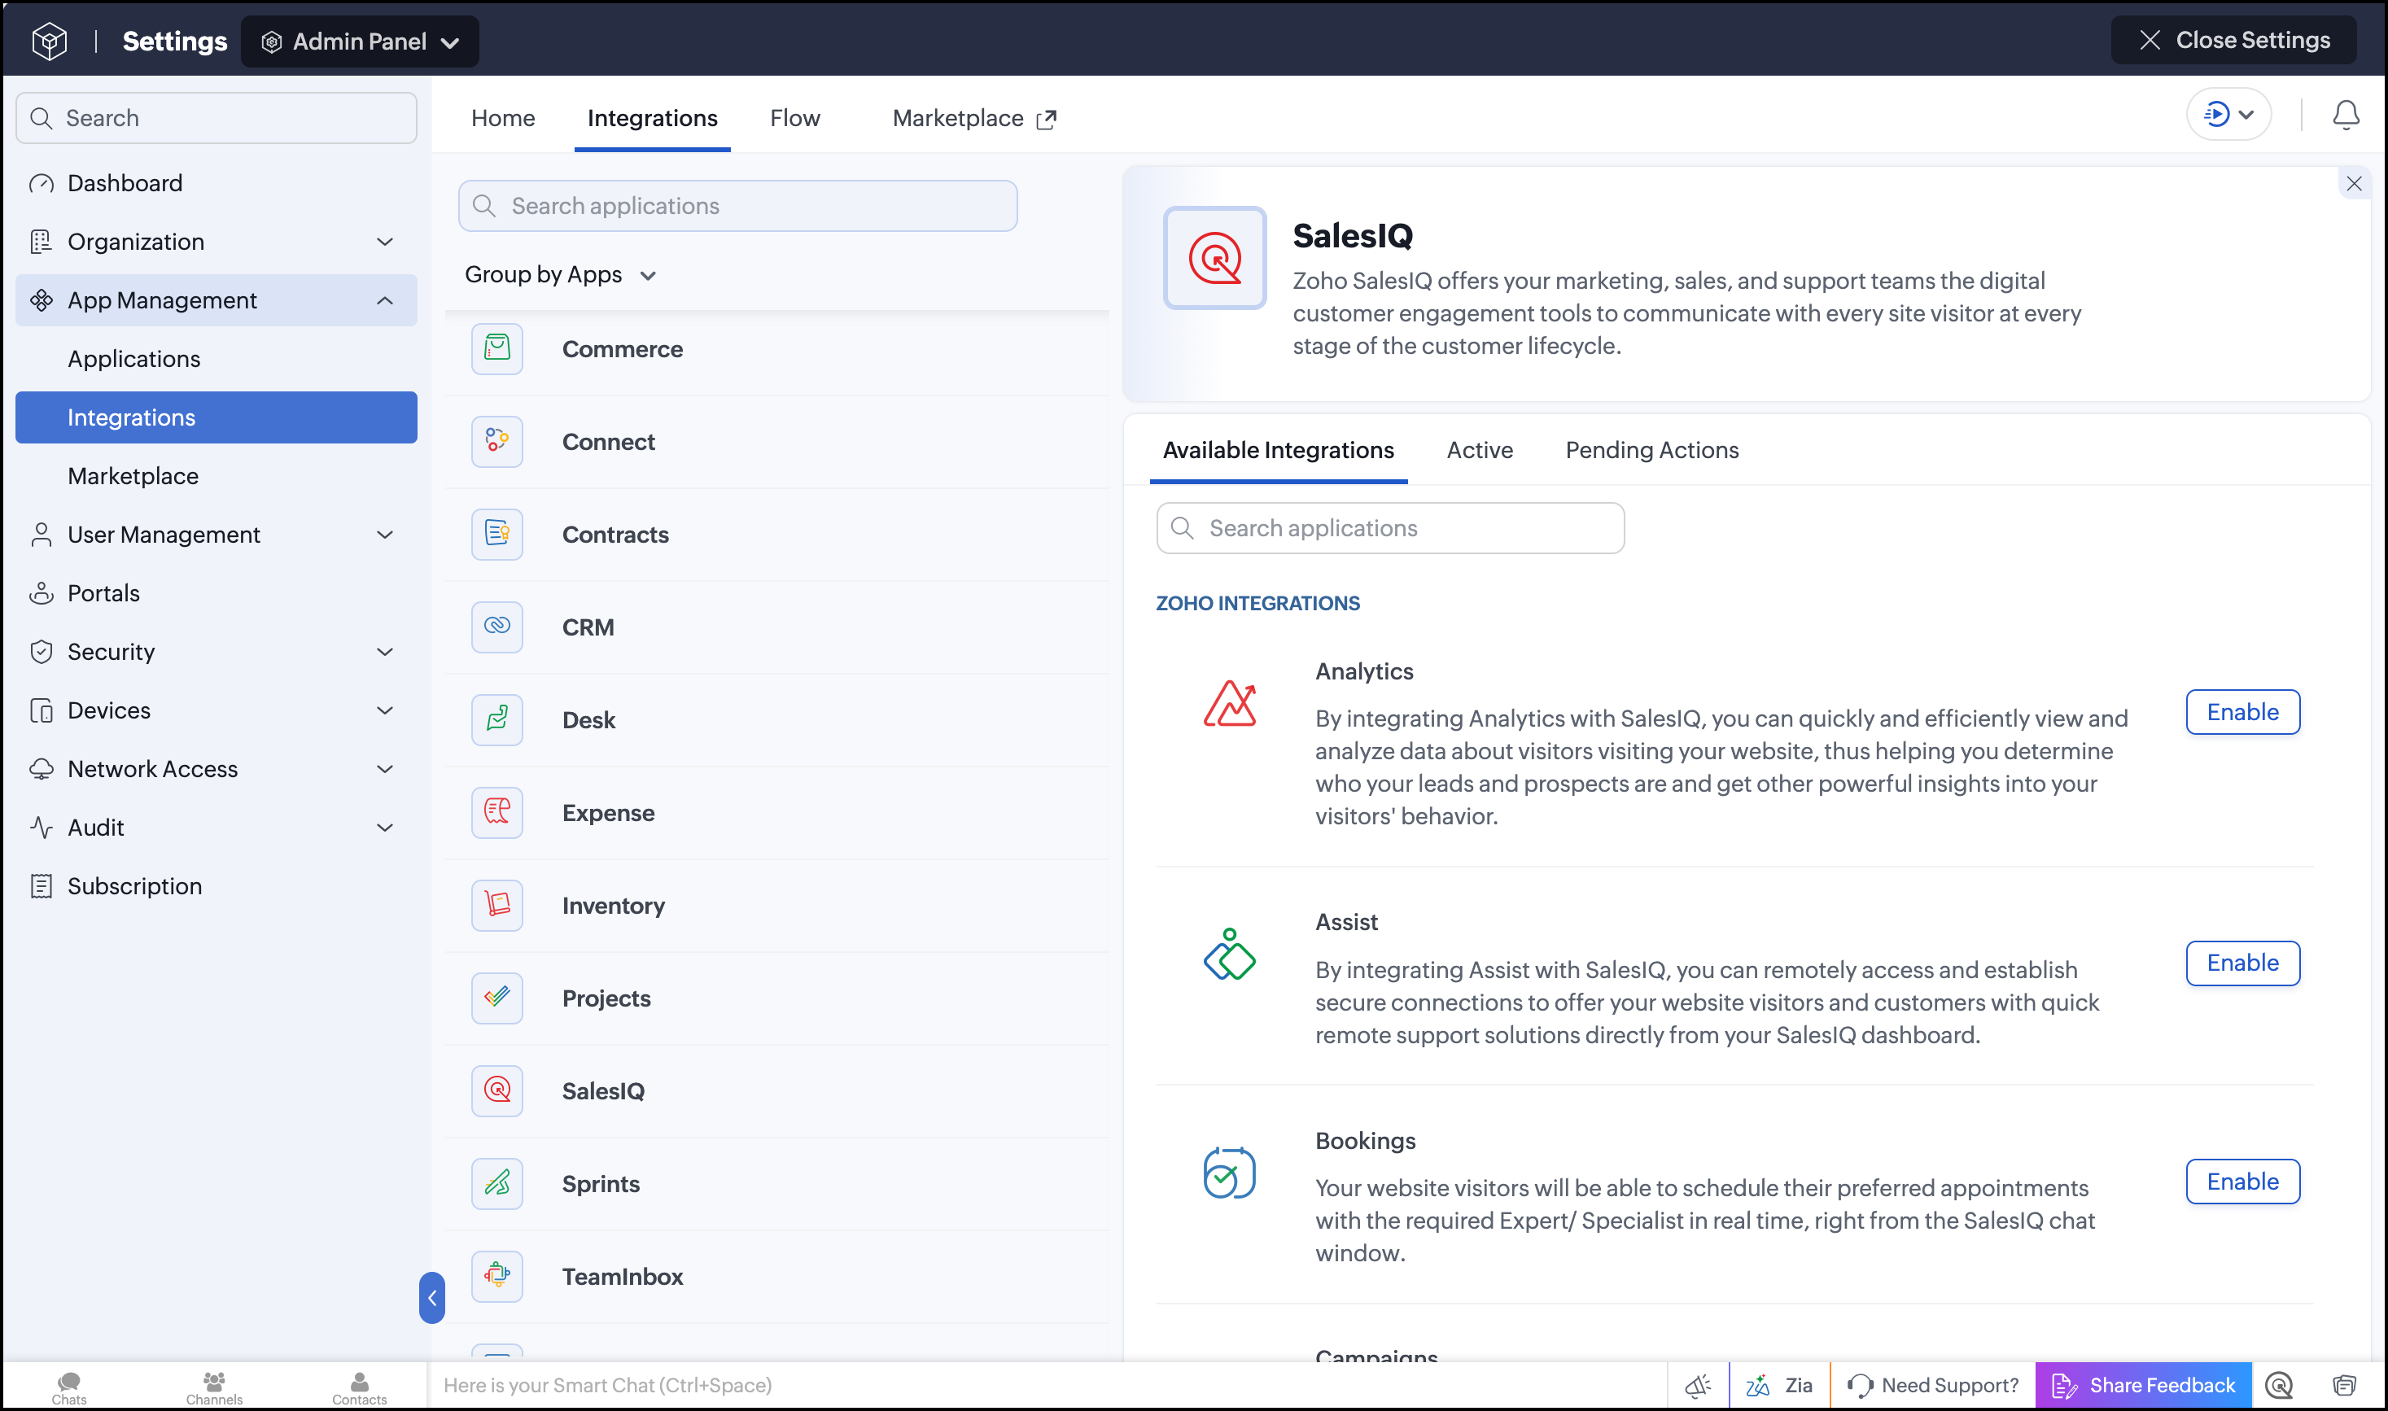Select the Available Integrations tab
This screenshot has width=2388, height=1411.
[1278, 450]
